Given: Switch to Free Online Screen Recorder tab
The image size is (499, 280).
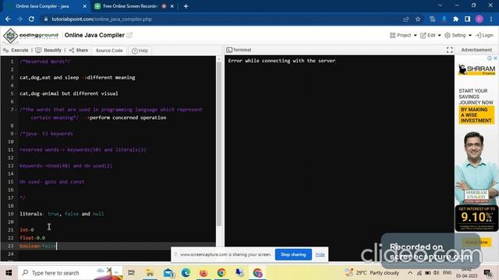Looking at the screenshot, I should [x=130, y=6].
